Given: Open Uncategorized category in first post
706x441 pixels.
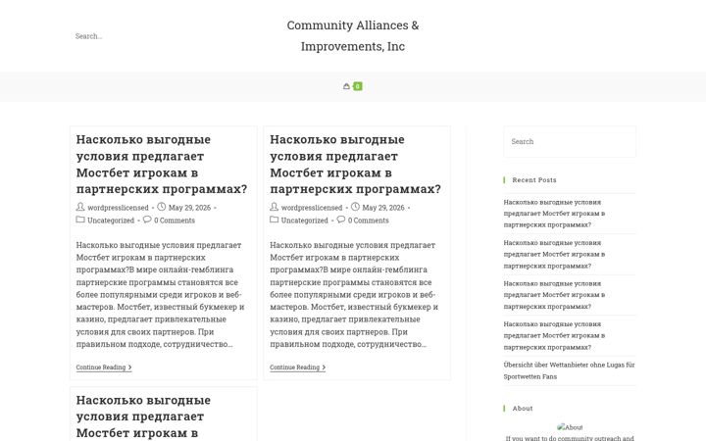Looking at the screenshot, I should [111, 220].
